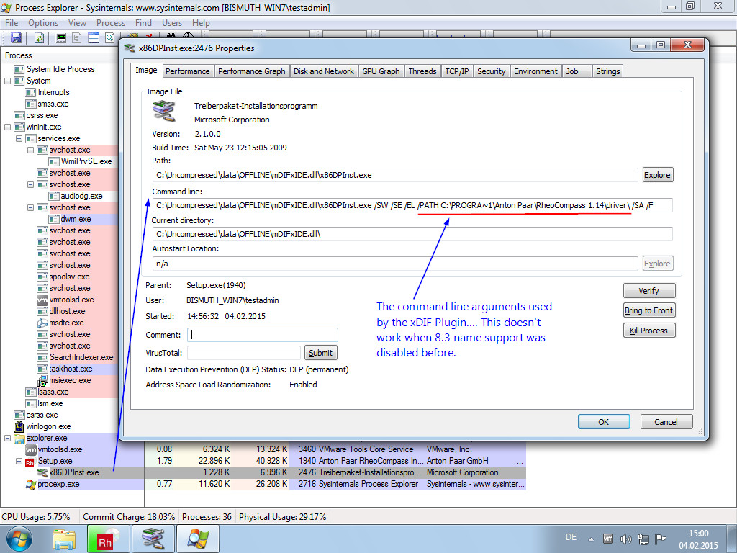This screenshot has width=737, height=553.
Task: Switch to the Security tab
Action: [x=491, y=71]
